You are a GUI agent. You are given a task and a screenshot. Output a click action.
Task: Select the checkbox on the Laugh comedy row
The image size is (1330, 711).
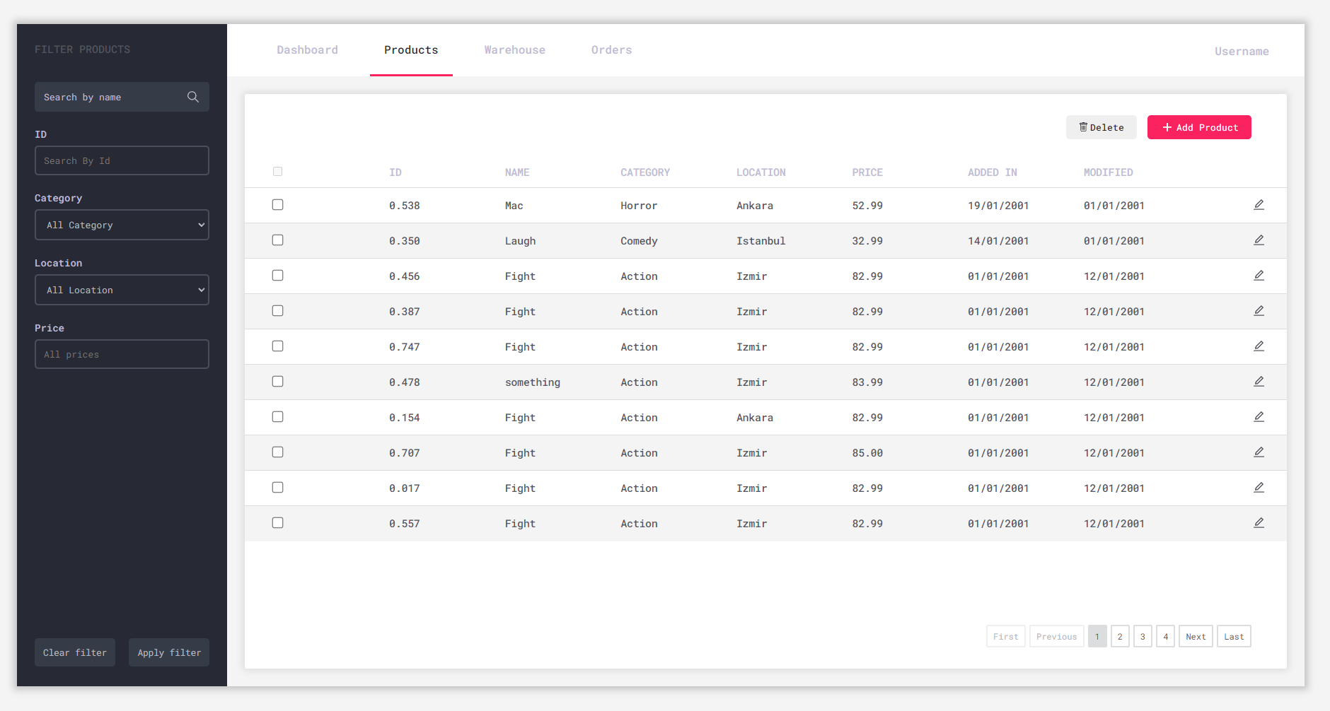tap(277, 240)
